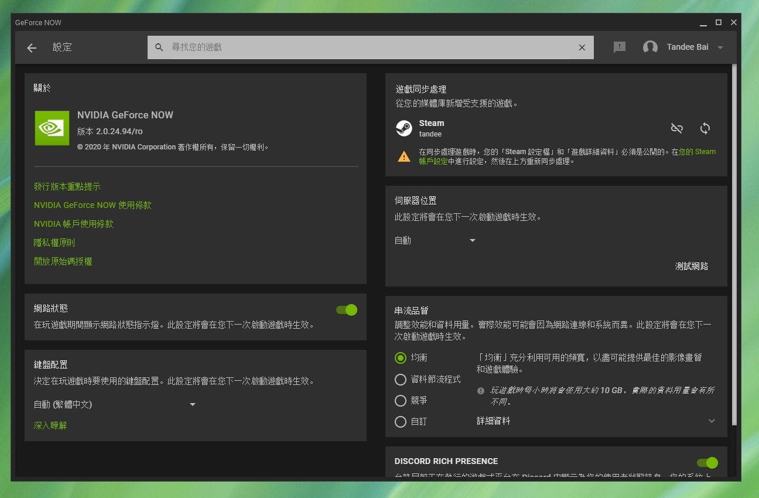Toggle the 網路狀態 network status switch
Image resolution: width=759 pixels, height=498 pixels.
347,310
